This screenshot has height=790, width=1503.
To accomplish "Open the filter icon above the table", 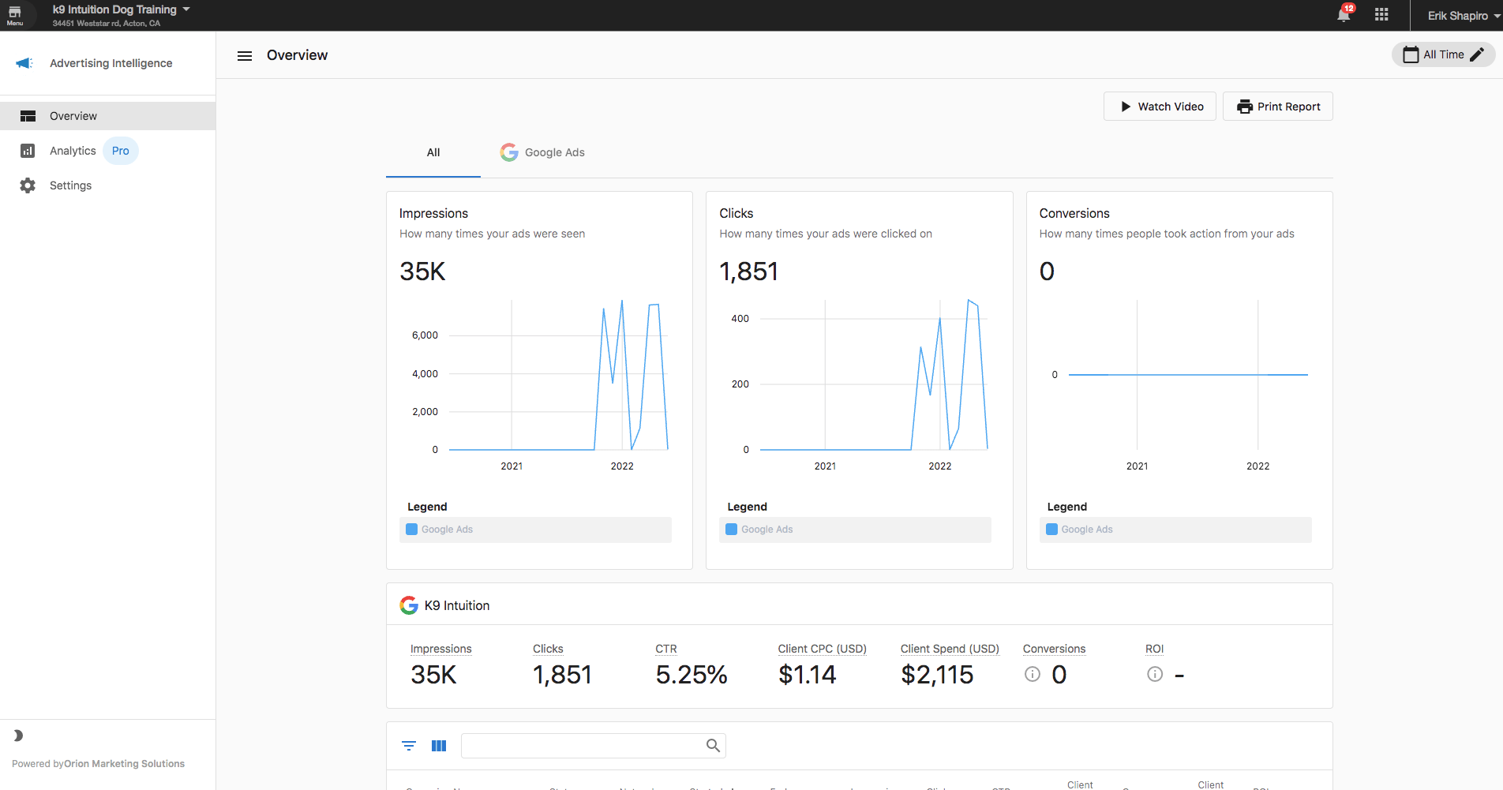I will (409, 746).
